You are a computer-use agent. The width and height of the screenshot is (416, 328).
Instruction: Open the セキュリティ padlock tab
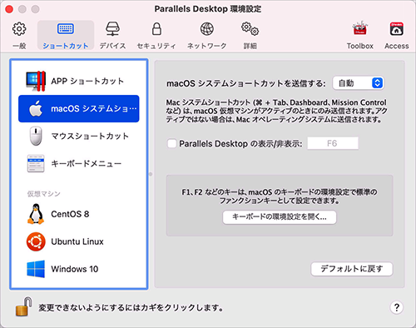click(156, 35)
